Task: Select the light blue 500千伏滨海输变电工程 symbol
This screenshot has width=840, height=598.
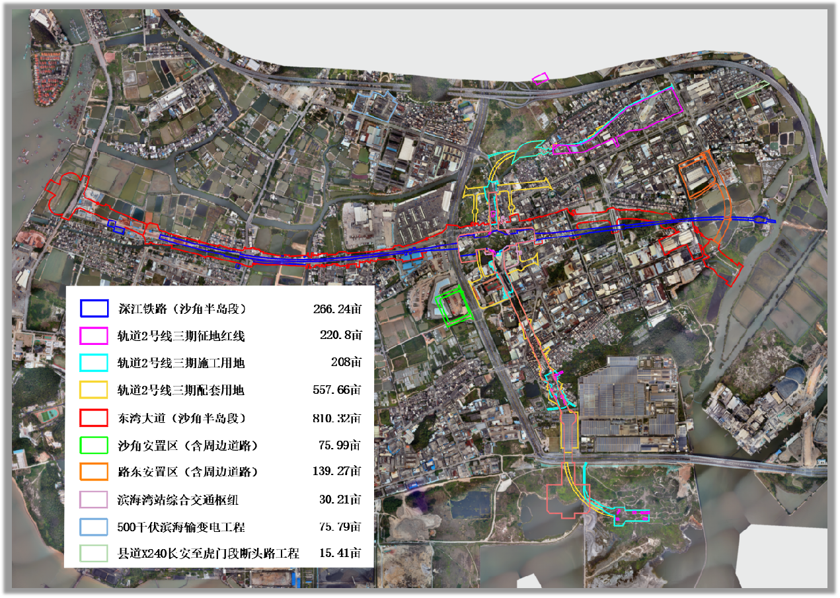Action: tap(93, 527)
